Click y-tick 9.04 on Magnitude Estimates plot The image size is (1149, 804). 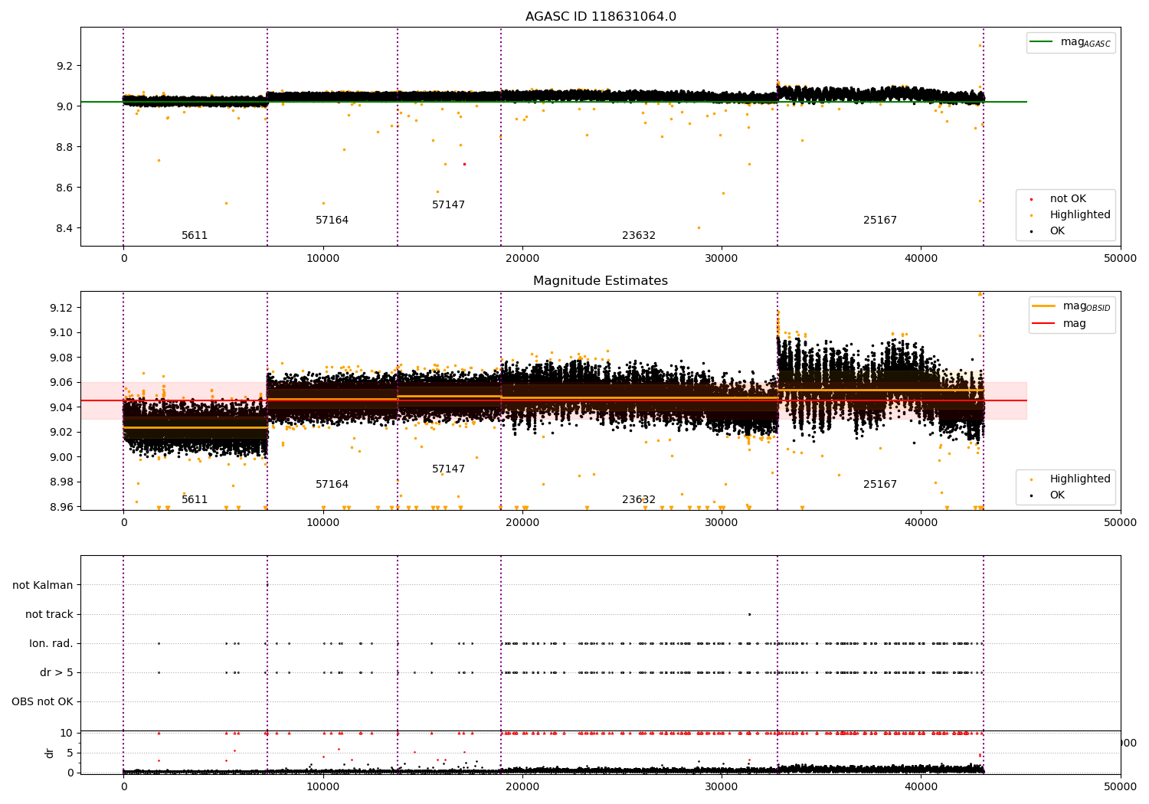click(61, 407)
